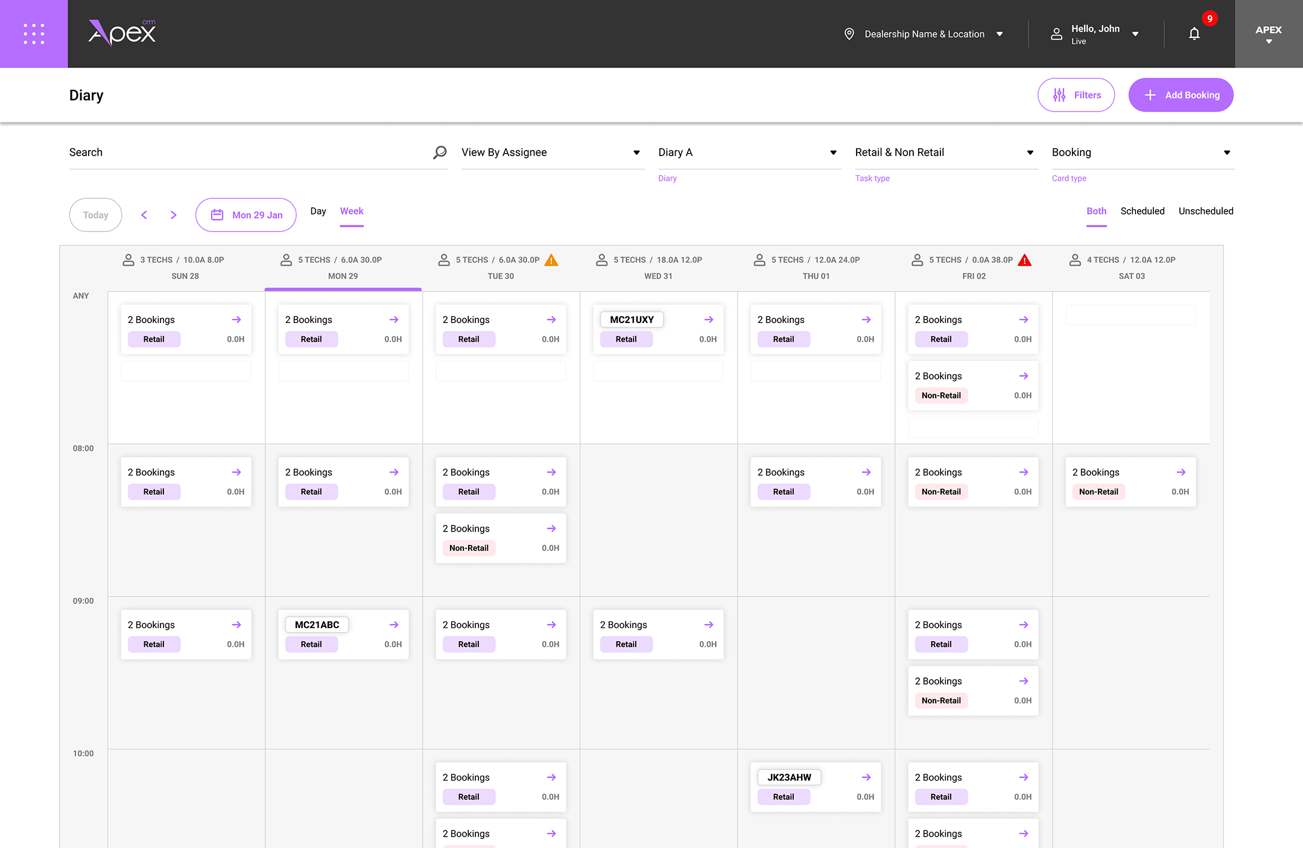Image resolution: width=1303 pixels, height=848 pixels.
Task: Switch to the Week tab
Action: [352, 211]
